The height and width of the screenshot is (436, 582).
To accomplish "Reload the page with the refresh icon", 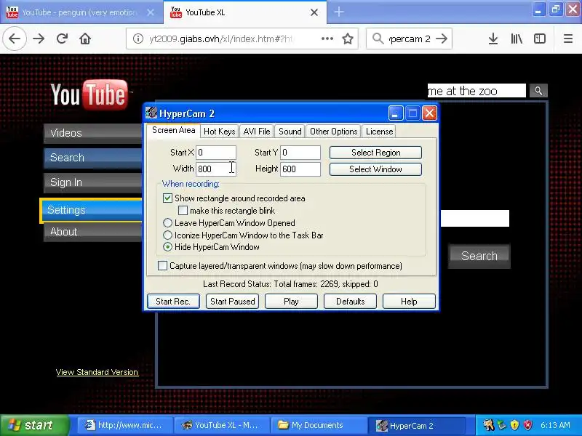I will (62, 39).
